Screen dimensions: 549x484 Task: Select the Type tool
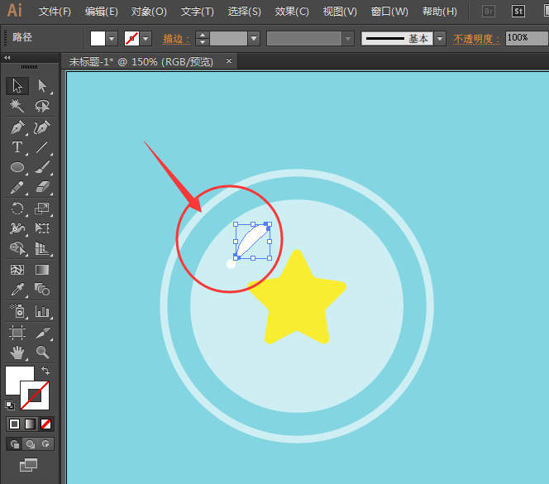[x=17, y=147]
